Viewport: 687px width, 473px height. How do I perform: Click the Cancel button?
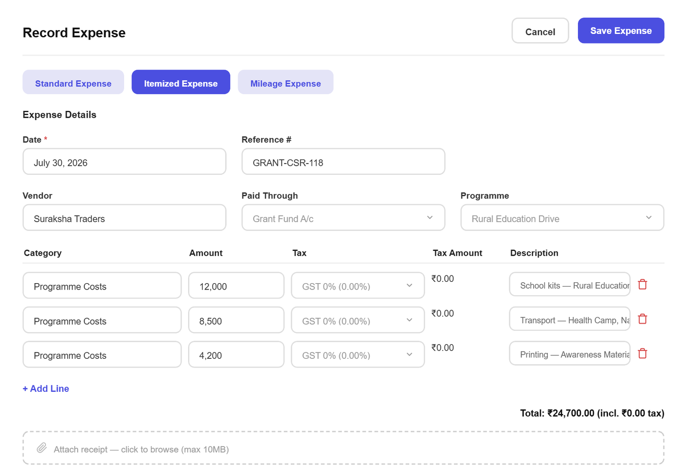tap(540, 31)
